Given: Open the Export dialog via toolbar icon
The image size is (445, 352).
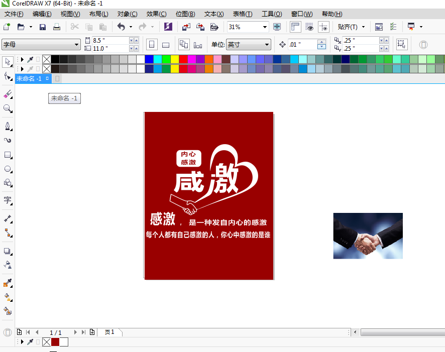Looking at the screenshot, I should (200, 27).
